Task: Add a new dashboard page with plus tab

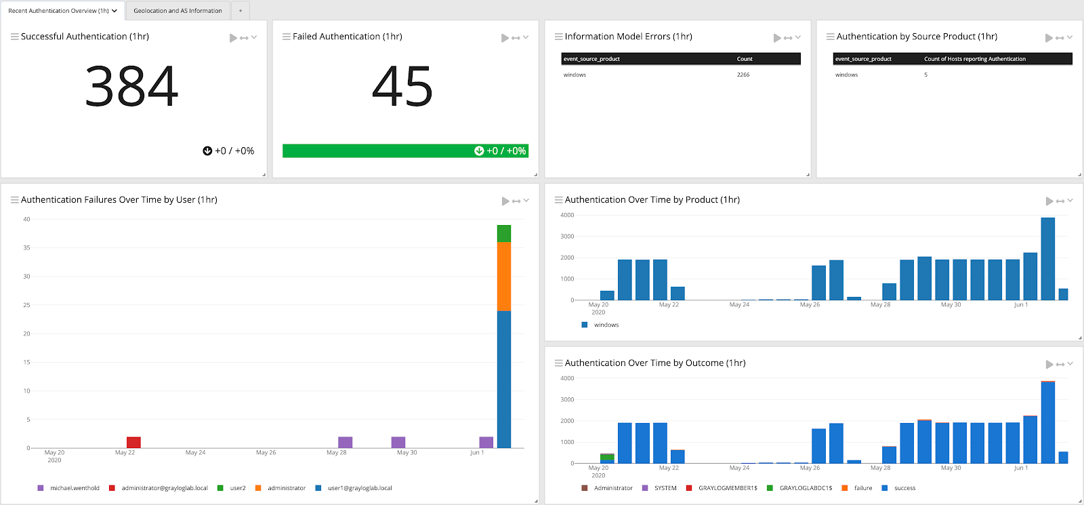Action: (x=241, y=11)
